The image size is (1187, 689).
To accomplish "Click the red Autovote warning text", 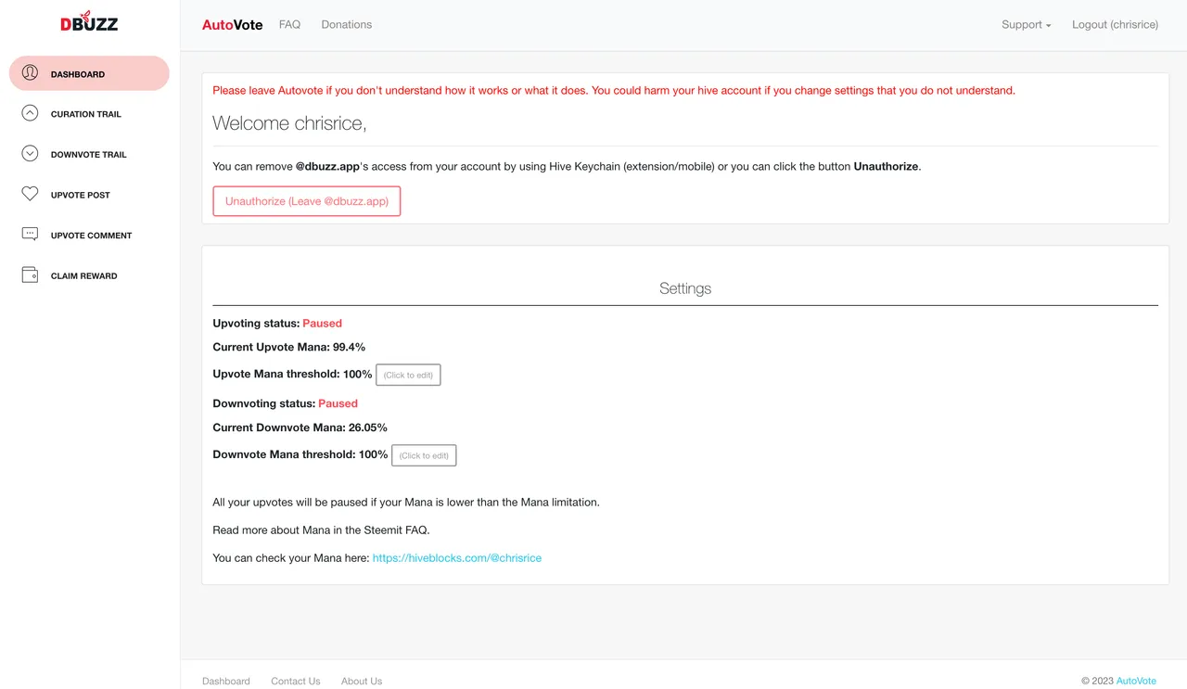I will 614,91.
